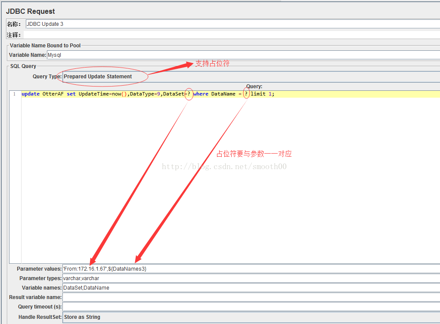Click the Parameter types field with varchar,varchar
Screen dimensions: 440x324
tap(251, 278)
